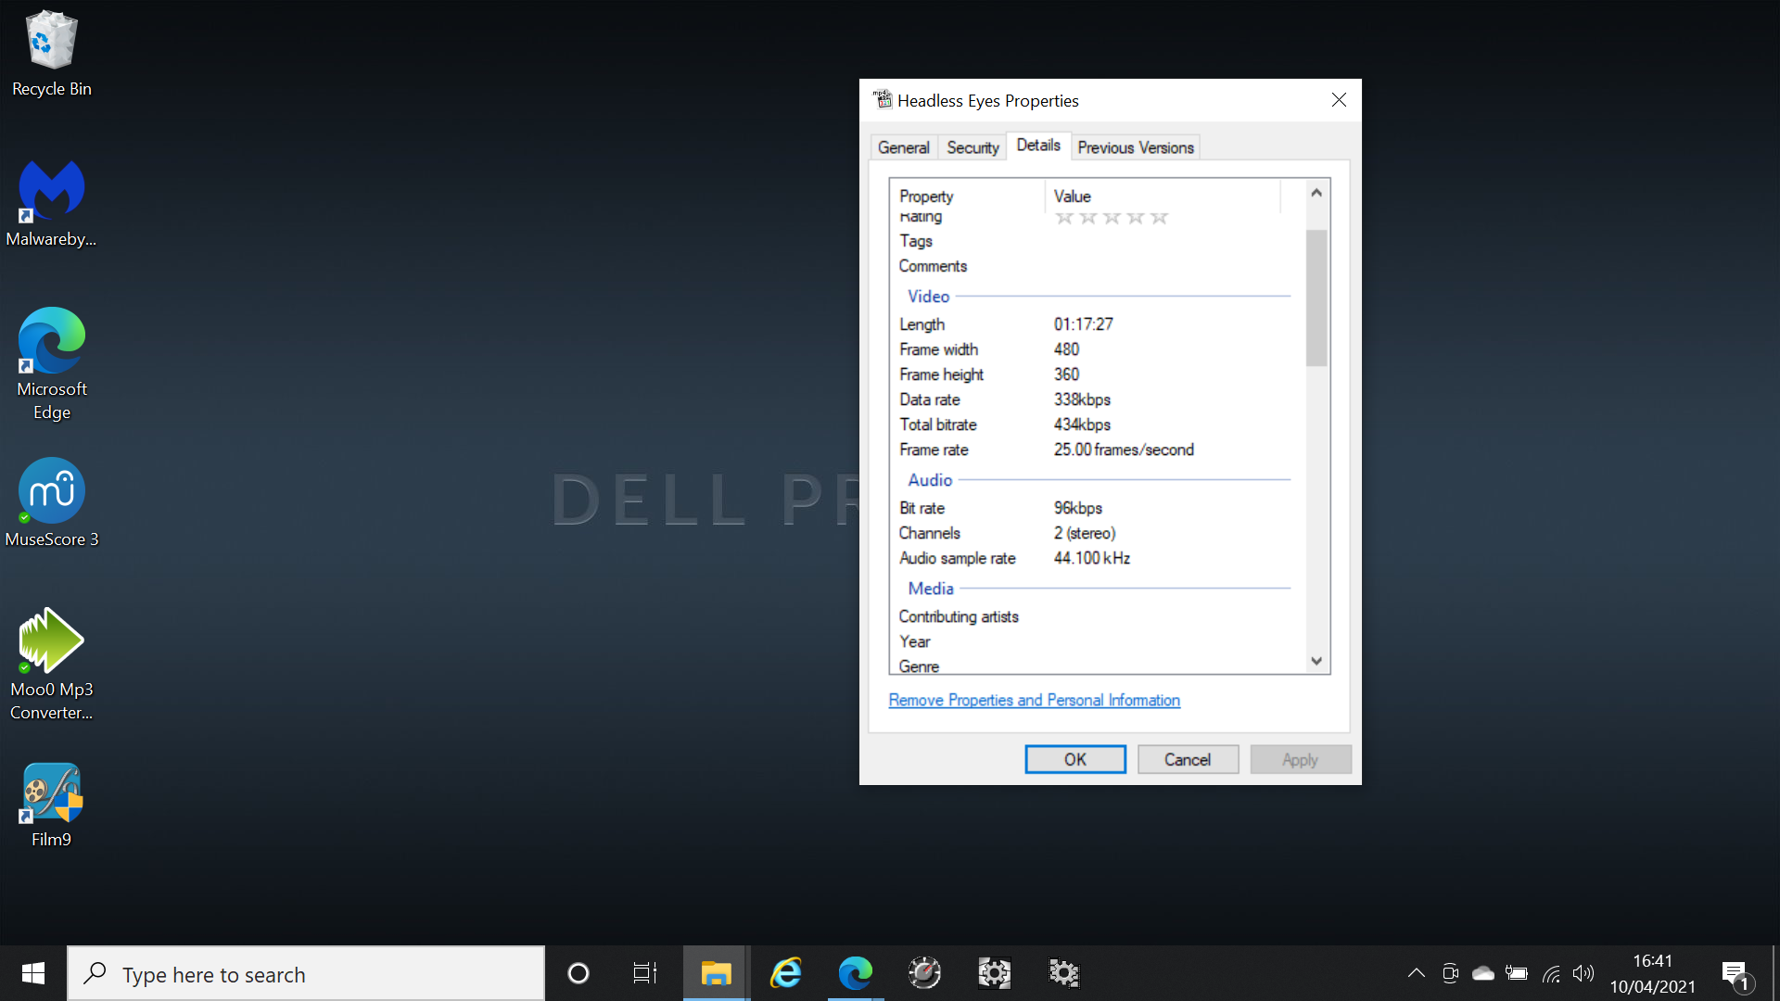Open the Previous Versions tab
Screen dimensions: 1780x1001
(1135, 147)
